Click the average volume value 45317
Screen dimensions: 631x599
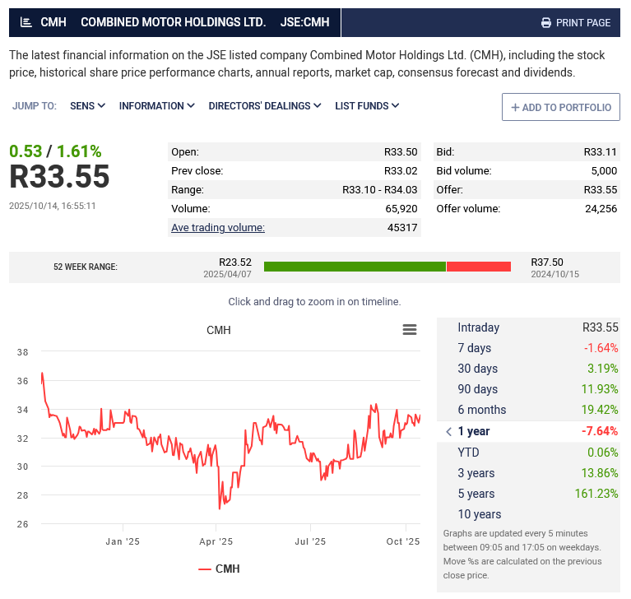[402, 227]
